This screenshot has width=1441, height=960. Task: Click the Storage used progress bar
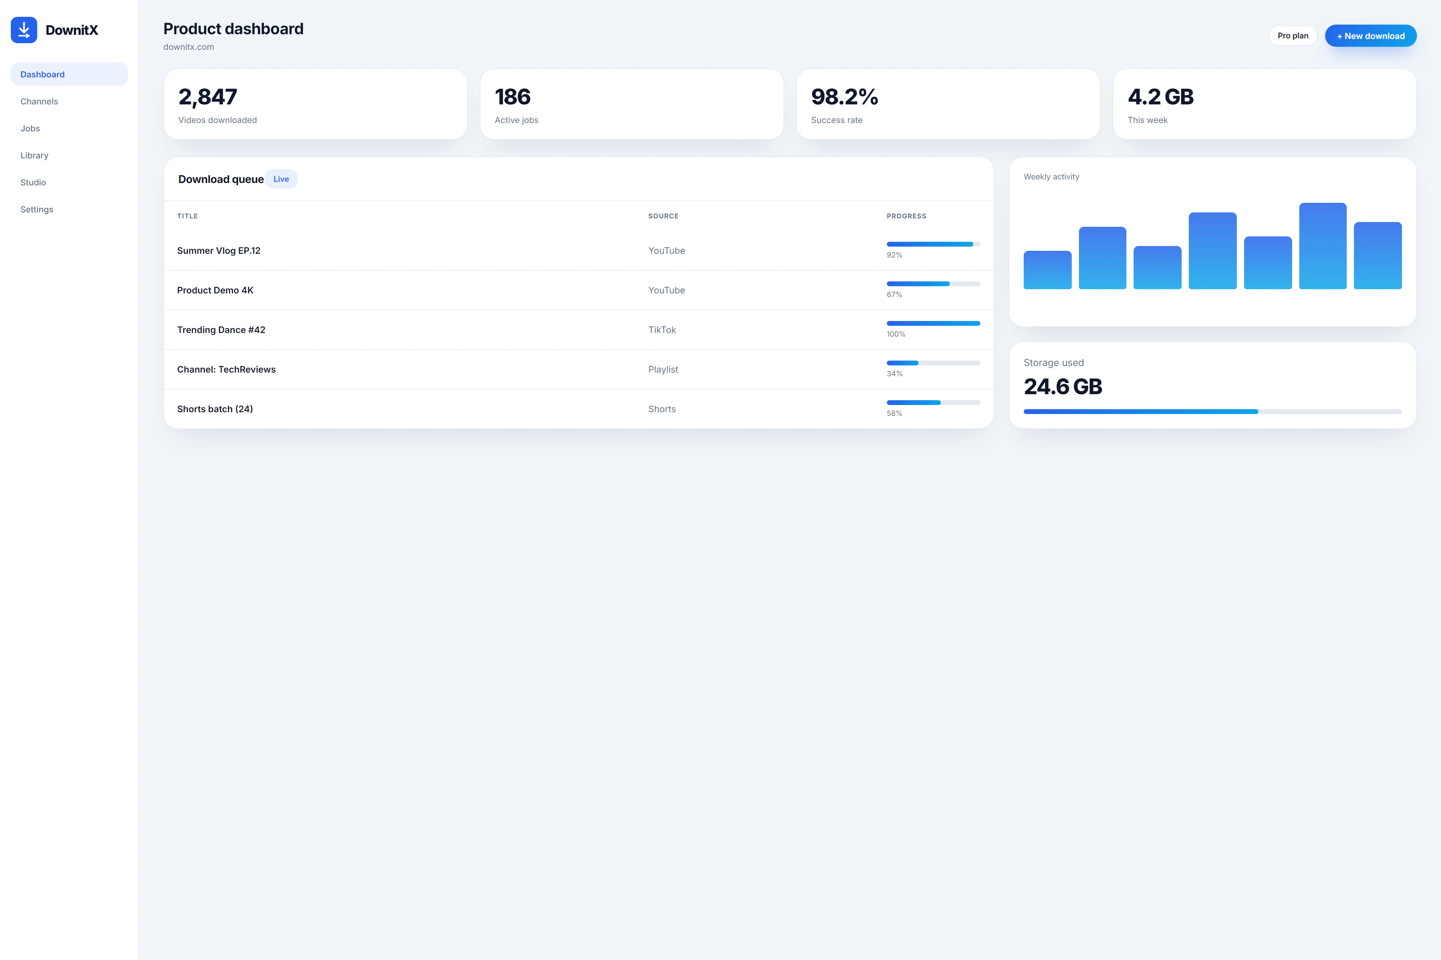pyautogui.click(x=1213, y=411)
